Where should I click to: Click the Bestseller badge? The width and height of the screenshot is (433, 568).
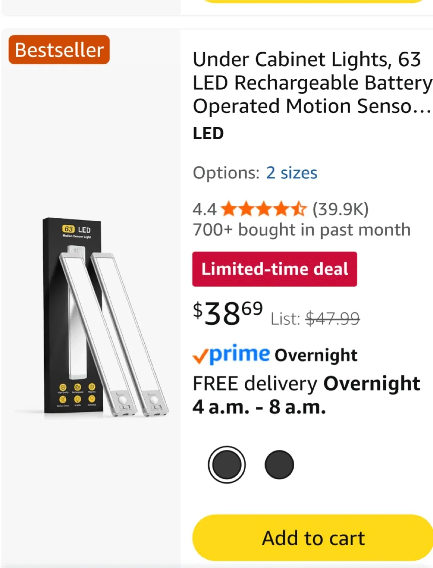point(58,49)
